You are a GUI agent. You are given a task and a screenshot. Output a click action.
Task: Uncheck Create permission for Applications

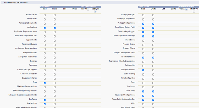click(x=55, y=28)
